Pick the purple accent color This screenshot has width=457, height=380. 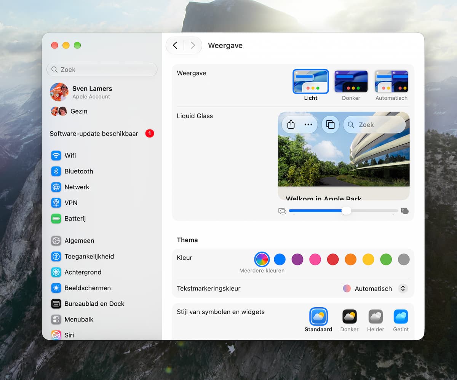(x=297, y=260)
